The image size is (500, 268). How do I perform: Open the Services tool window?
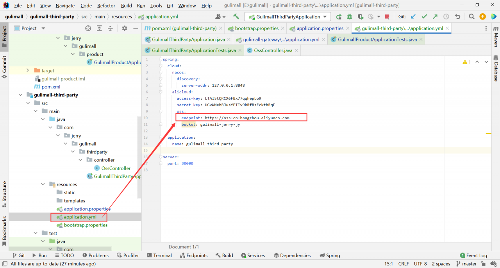click(252, 255)
